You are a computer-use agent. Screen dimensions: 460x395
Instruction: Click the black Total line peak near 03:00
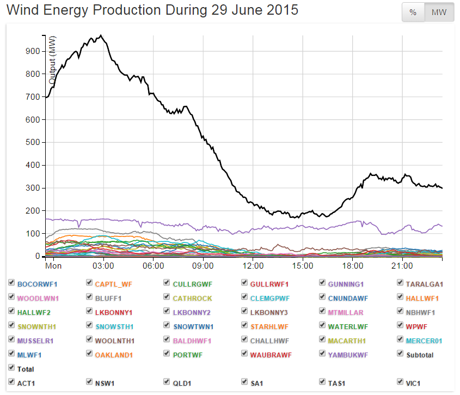coord(101,36)
